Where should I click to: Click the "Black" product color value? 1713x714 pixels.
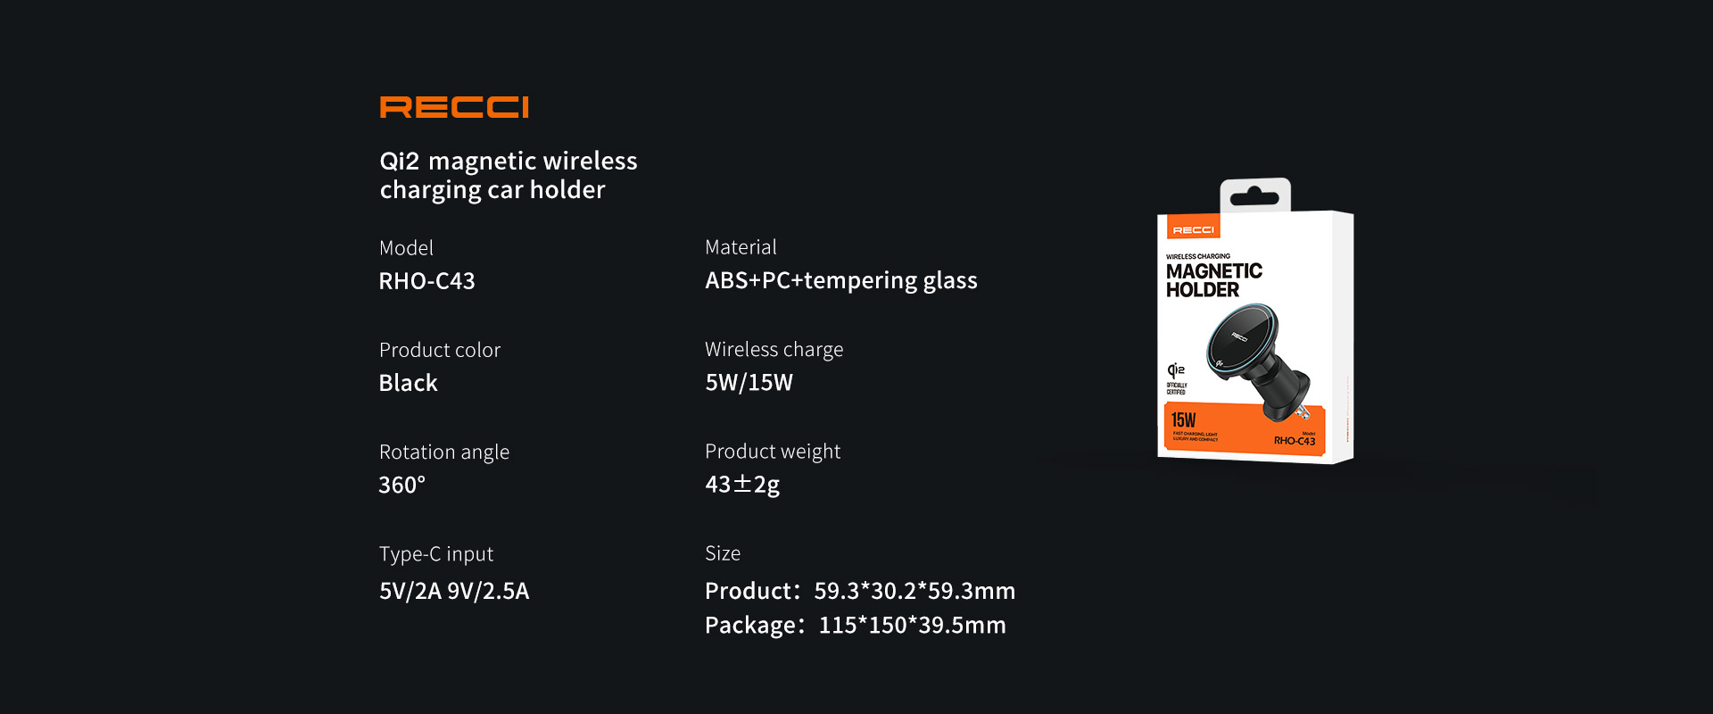pos(408,383)
